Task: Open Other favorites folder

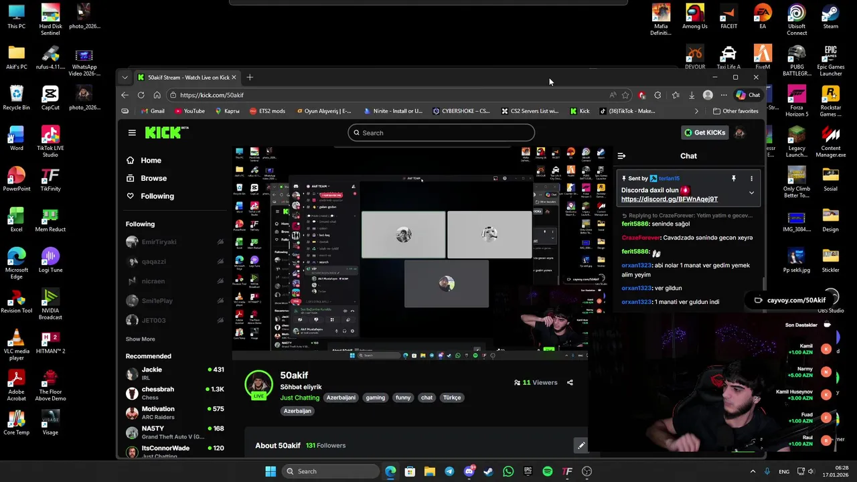Action: point(736,111)
